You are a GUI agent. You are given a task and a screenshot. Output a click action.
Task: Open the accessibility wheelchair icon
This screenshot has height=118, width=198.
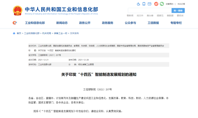point(138,4)
